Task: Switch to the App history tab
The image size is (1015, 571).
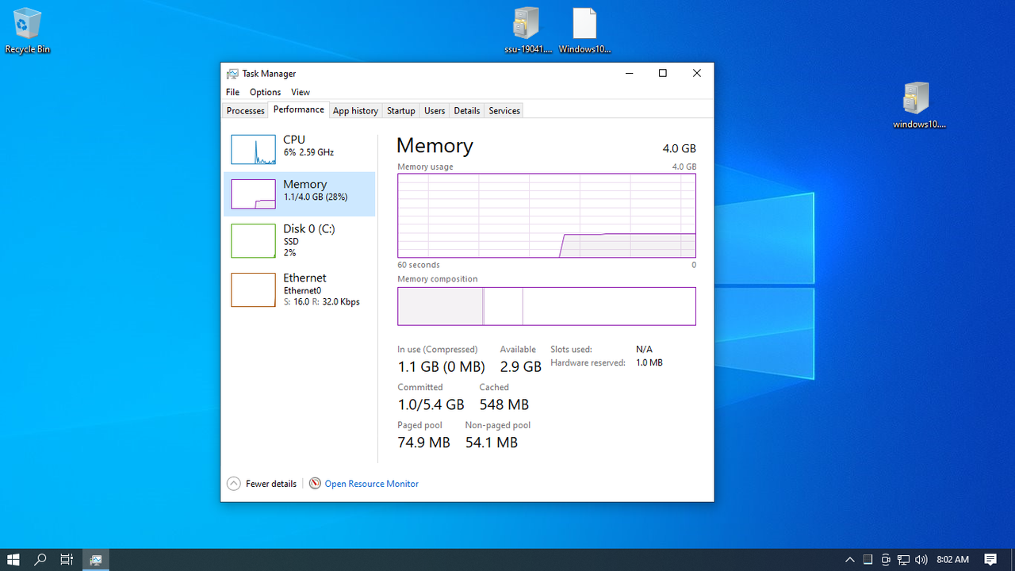Action: point(355,111)
